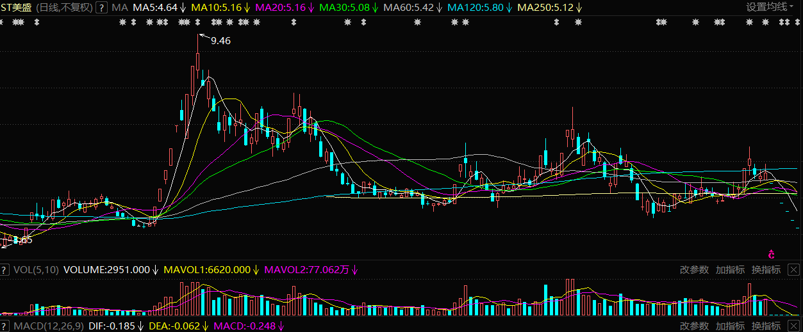Expand the (日线,不复权) period selector

pos(63,8)
